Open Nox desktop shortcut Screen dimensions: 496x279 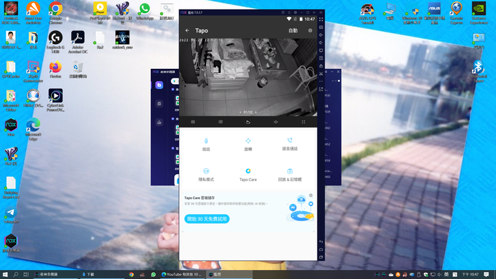[11, 127]
